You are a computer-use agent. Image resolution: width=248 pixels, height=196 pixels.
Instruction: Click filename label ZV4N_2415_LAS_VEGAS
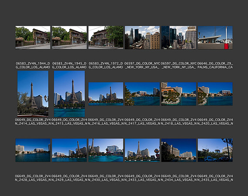[x=69, y=122]
